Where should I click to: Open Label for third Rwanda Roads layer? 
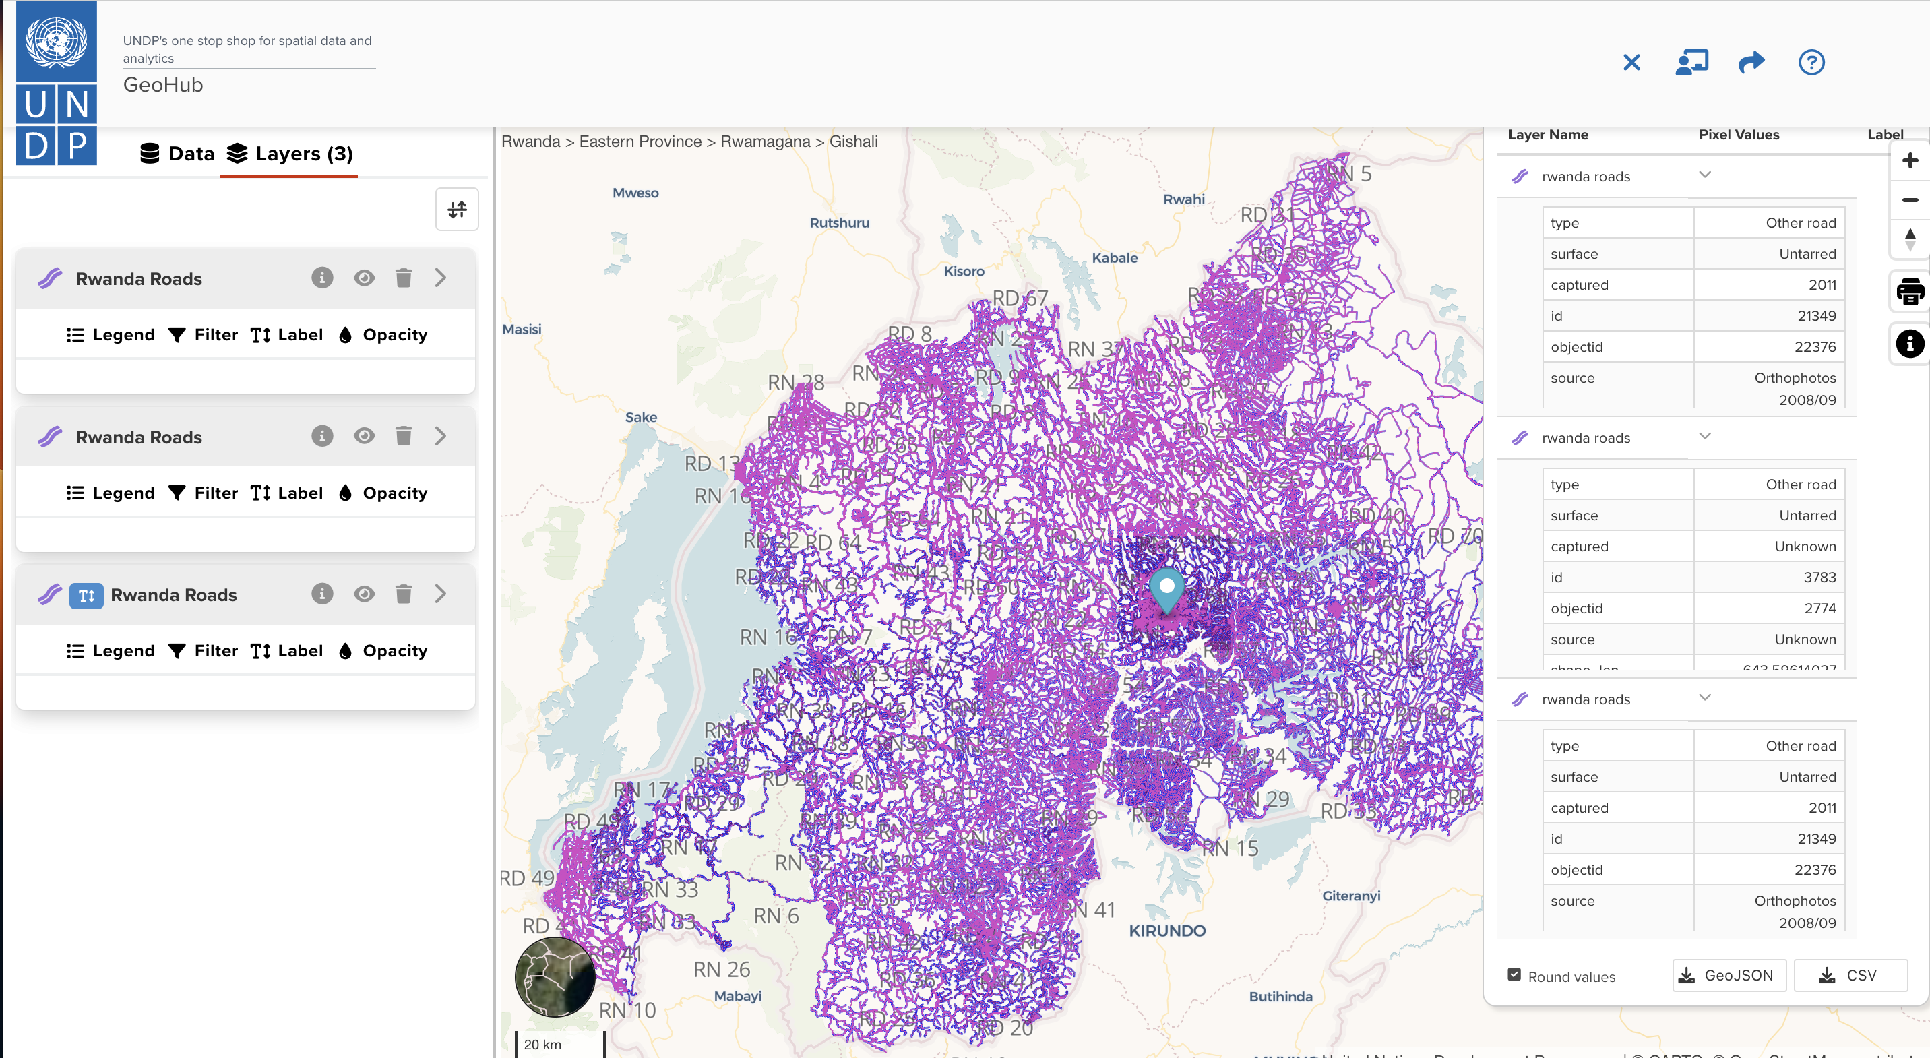tap(287, 651)
